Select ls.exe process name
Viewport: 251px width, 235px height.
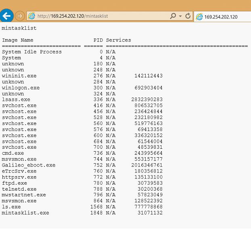click(11, 207)
